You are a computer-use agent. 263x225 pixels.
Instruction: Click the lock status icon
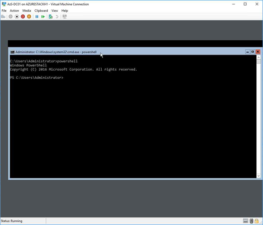pos(256,221)
